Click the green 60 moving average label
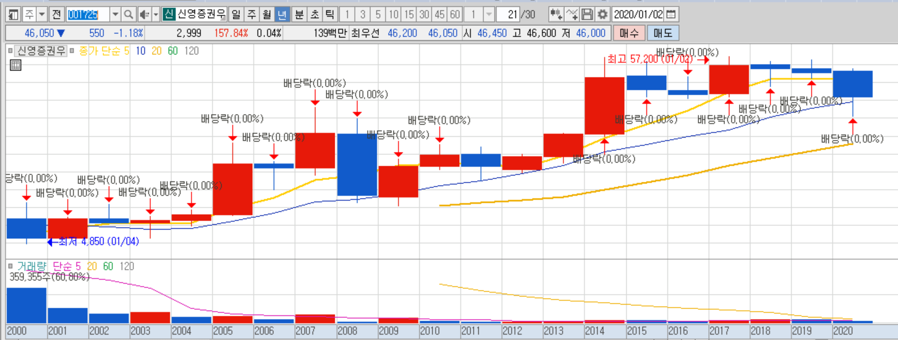This screenshot has height=340, width=898. click(x=172, y=51)
